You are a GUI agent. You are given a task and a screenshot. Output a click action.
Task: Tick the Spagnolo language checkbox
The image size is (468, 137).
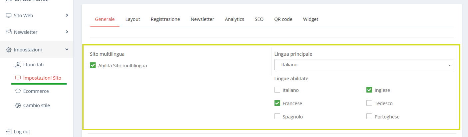277,116
